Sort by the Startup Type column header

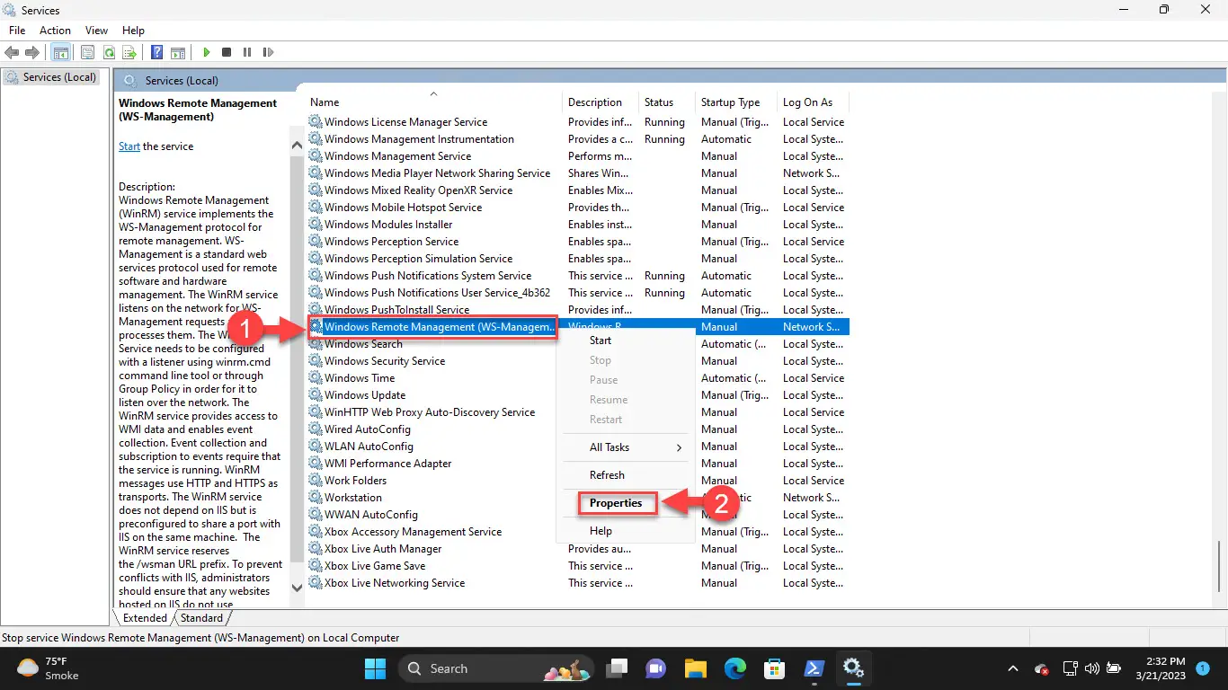(737, 102)
